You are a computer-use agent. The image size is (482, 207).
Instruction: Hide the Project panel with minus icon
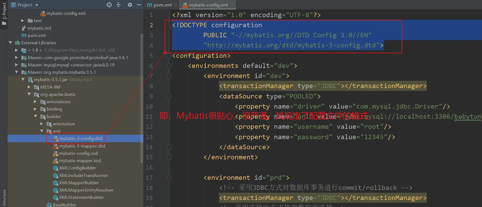tap(139, 5)
